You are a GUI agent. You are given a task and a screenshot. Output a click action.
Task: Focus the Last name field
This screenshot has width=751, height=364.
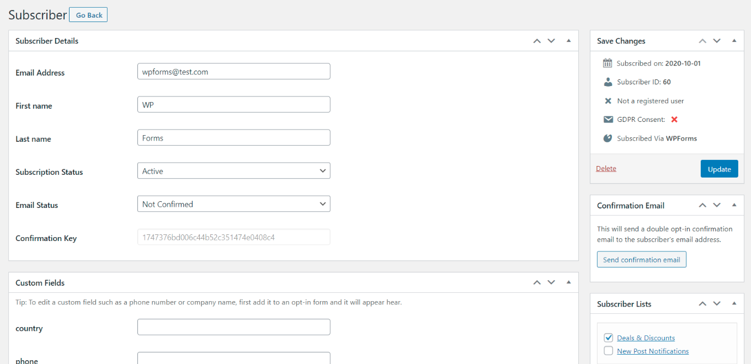(x=233, y=137)
